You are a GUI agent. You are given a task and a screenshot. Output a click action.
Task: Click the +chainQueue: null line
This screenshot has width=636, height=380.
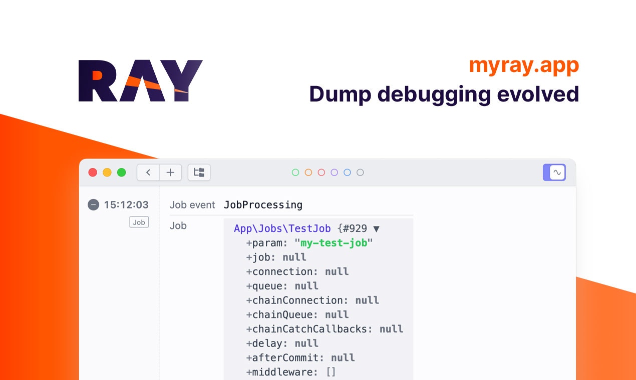pyautogui.click(x=297, y=314)
